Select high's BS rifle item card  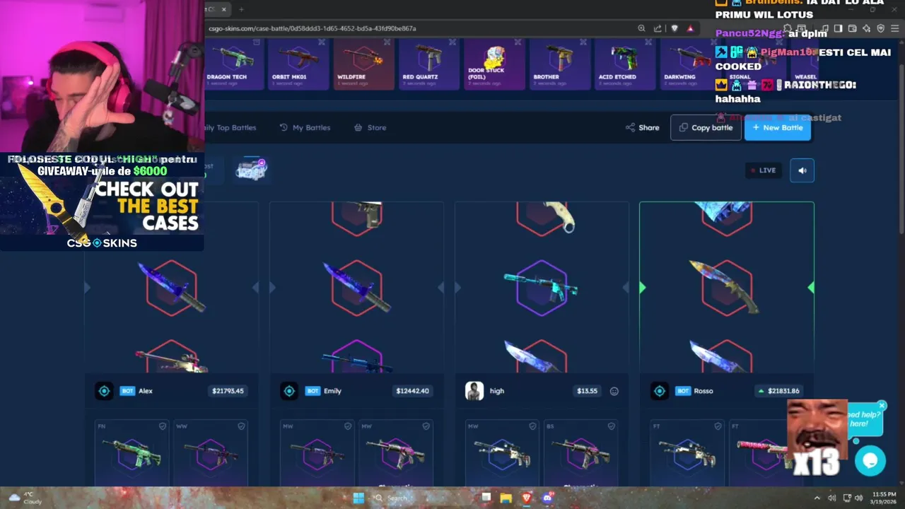click(x=580, y=452)
